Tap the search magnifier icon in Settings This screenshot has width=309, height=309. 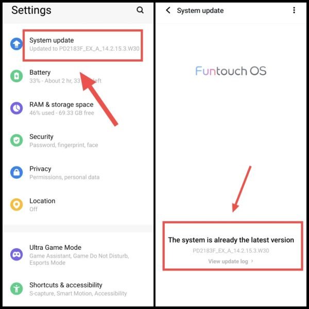point(140,10)
